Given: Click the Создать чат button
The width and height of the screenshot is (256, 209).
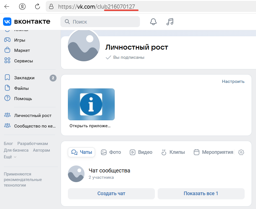Looking at the screenshot, I should tap(111, 194).
